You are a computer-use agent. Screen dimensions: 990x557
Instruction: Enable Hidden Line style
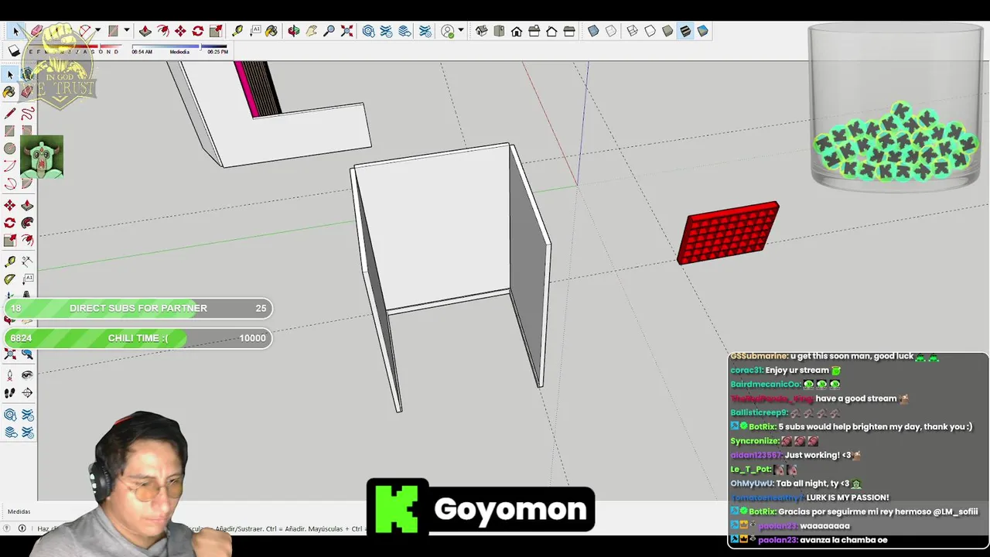point(650,31)
